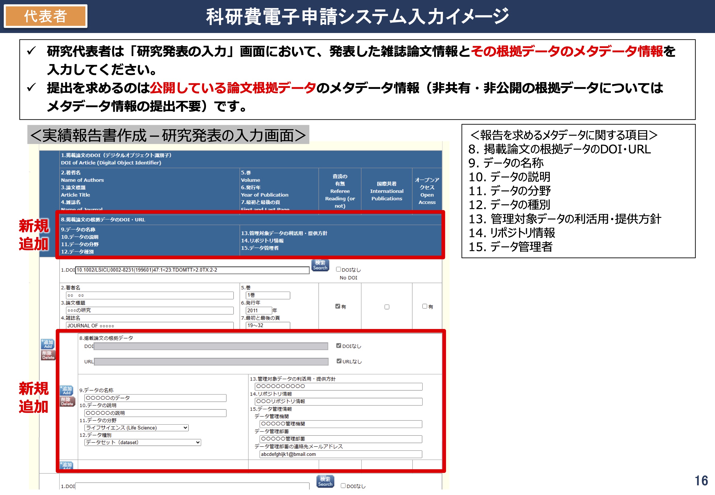
Task: Click the オープンアクセス Open Access column header
Action: 427,191
